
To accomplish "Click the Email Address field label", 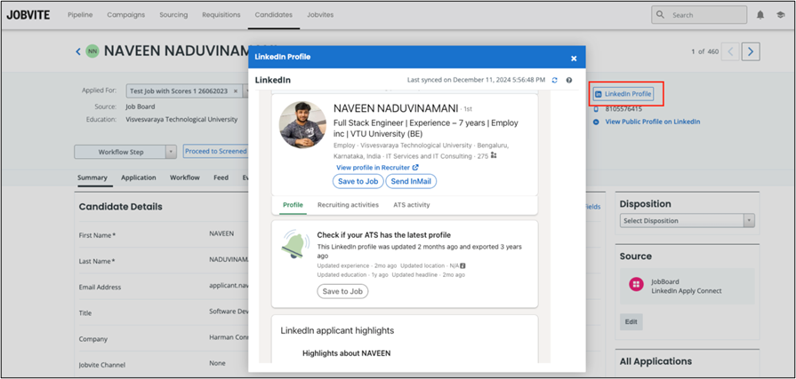I will click(100, 288).
